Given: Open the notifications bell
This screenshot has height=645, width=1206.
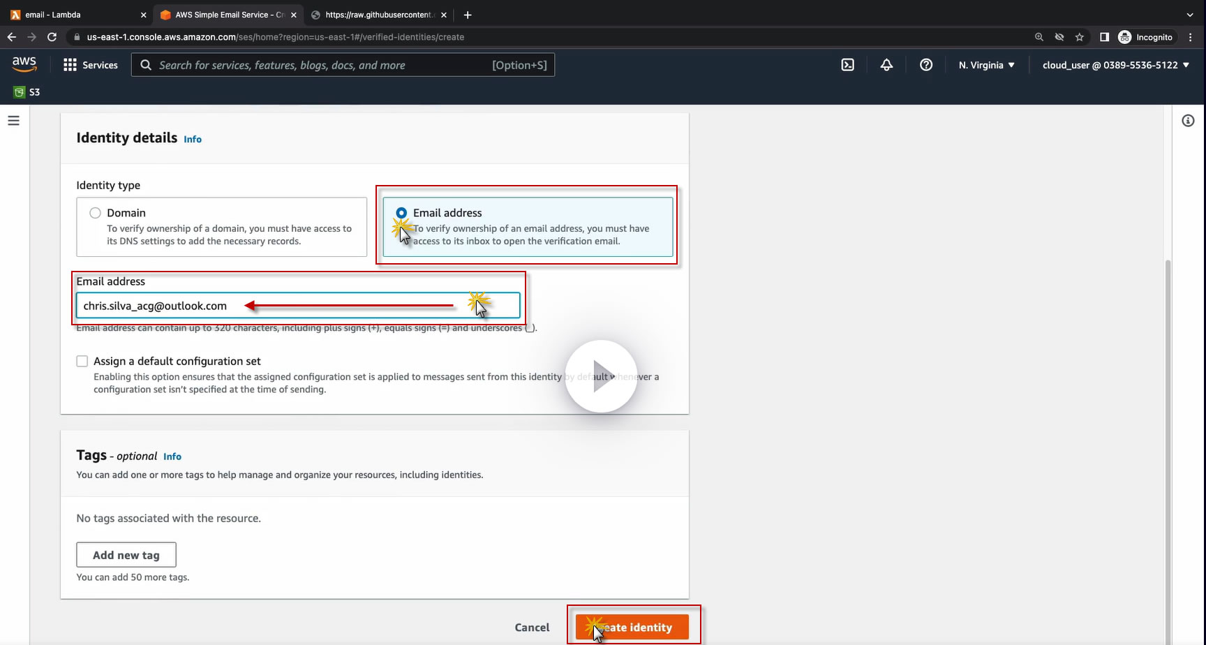Looking at the screenshot, I should pyautogui.click(x=886, y=65).
